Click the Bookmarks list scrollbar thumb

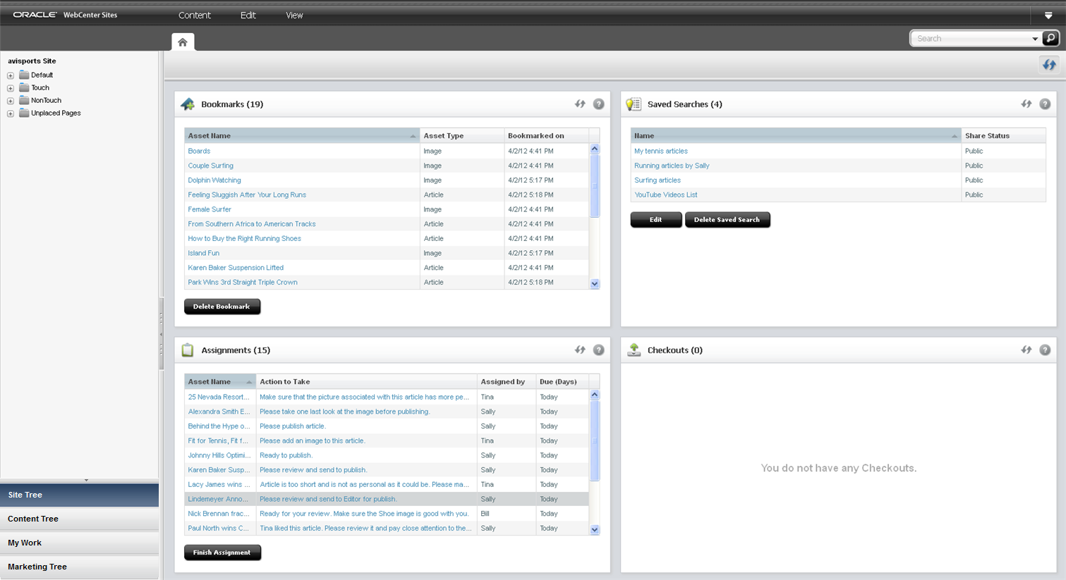[594, 186]
